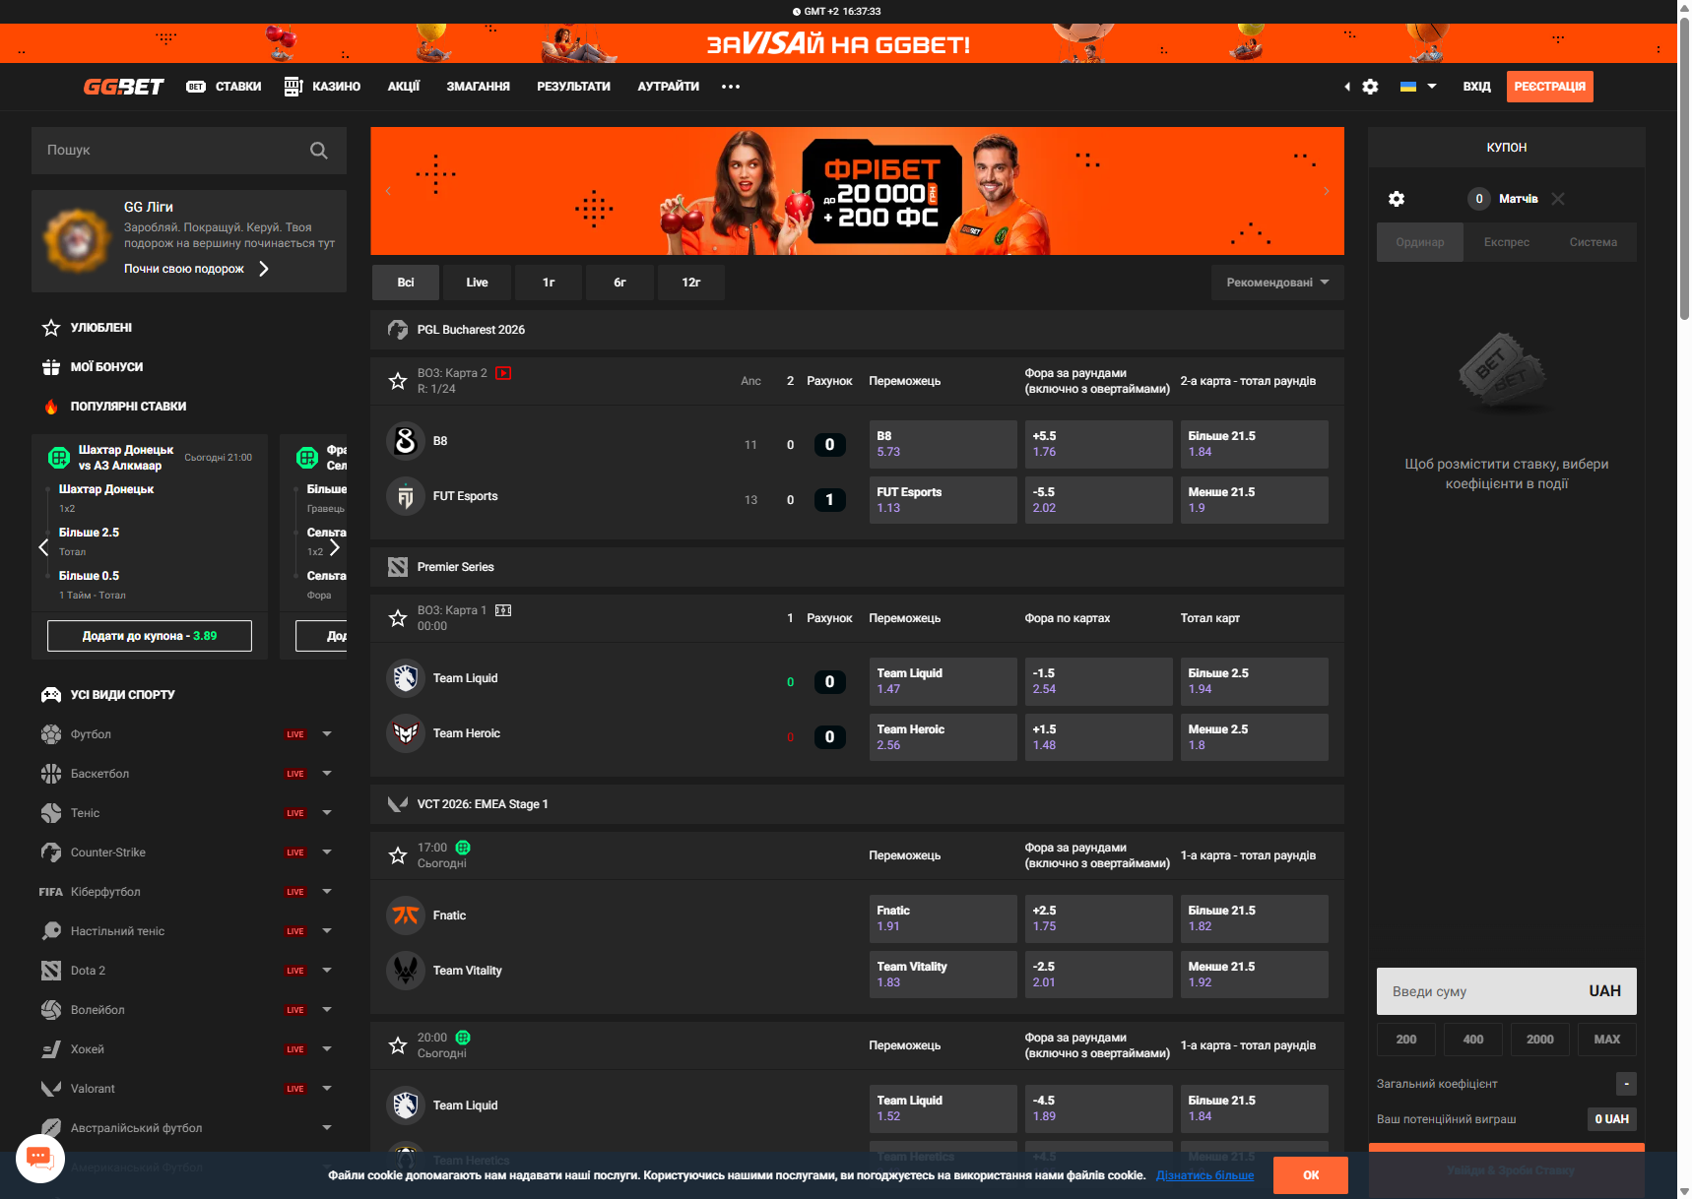Click the Favorites star icon in sidebar
Image resolution: width=1692 pixels, height=1199 pixels.
click(x=51, y=328)
